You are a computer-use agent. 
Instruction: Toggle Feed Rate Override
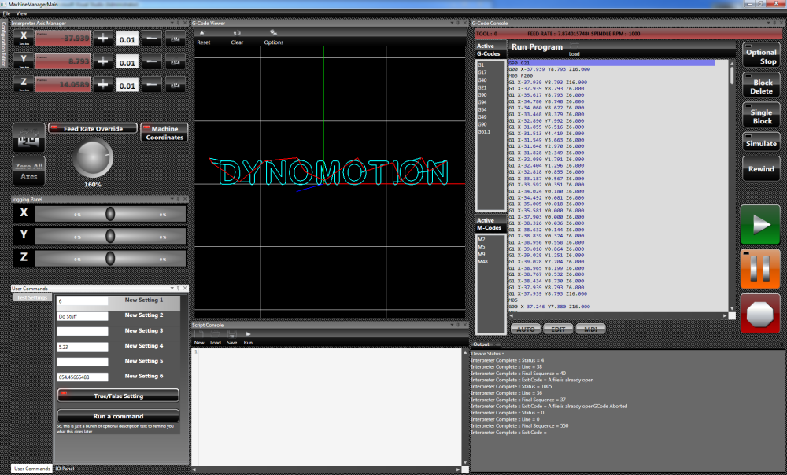coord(93,128)
